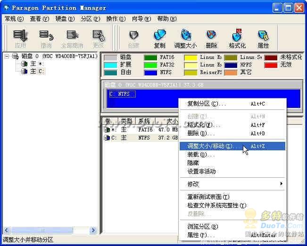307x246 pixels.
Task: Choose 隐藏 in context menu
Action: coord(232,163)
